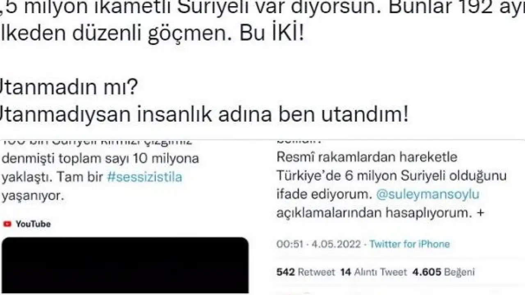
Task: Click the 4.05.2022 tweet date
Action: (336, 244)
